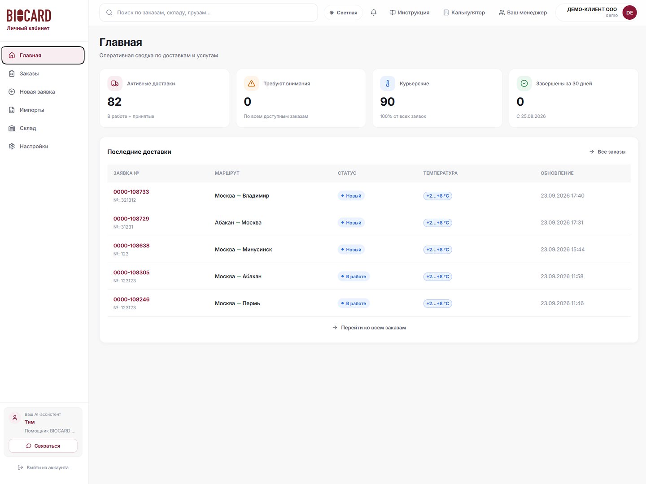The height and width of the screenshot is (484, 646).
Task: Click Все заказы link
Action: pos(607,152)
